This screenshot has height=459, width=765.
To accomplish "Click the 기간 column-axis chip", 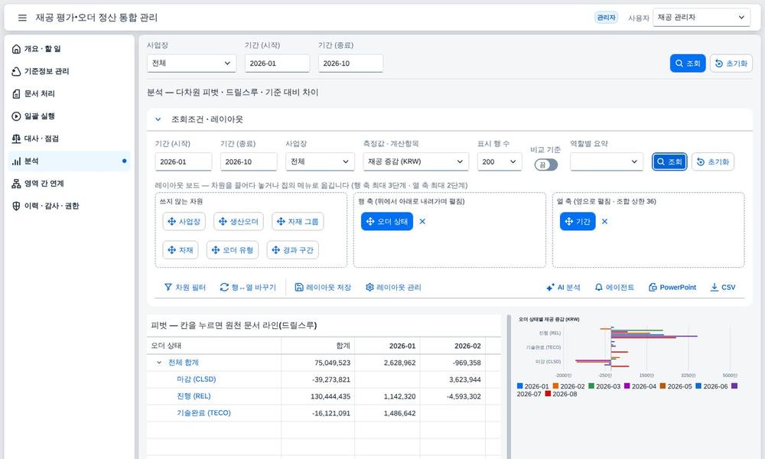I will pos(578,221).
